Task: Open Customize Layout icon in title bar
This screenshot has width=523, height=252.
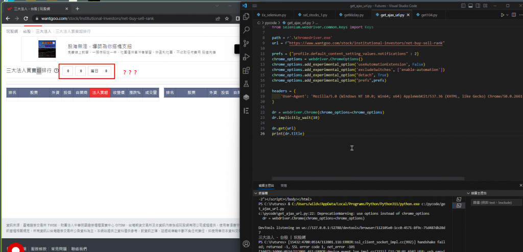Action: click(x=486, y=6)
